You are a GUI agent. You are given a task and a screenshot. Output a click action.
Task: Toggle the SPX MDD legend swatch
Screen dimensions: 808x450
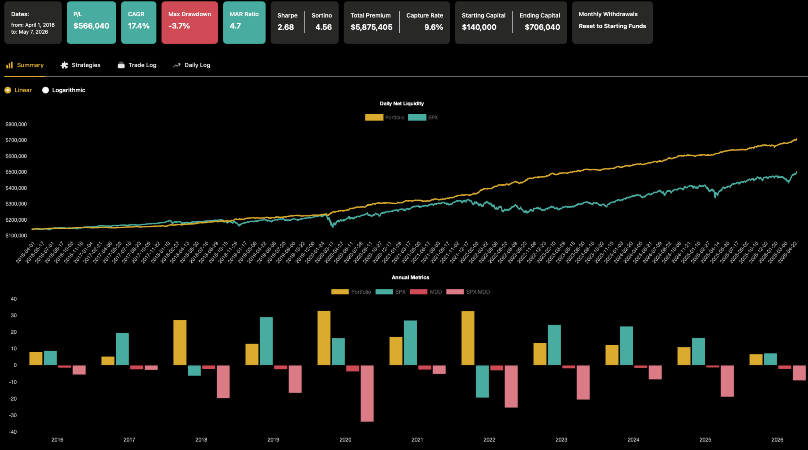click(455, 292)
